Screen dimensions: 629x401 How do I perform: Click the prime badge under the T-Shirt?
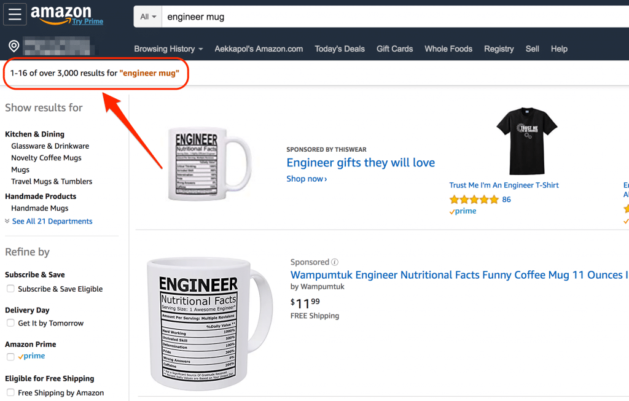point(463,211)
